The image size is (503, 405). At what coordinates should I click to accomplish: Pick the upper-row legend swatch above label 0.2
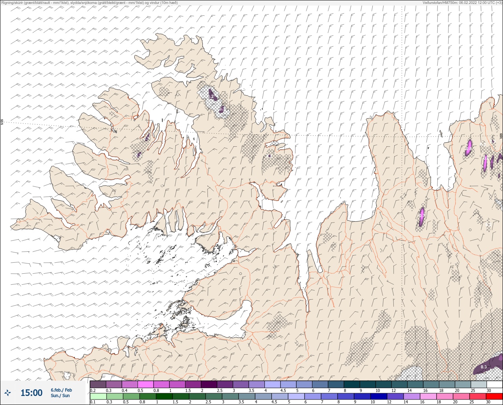tap(98, 384)
